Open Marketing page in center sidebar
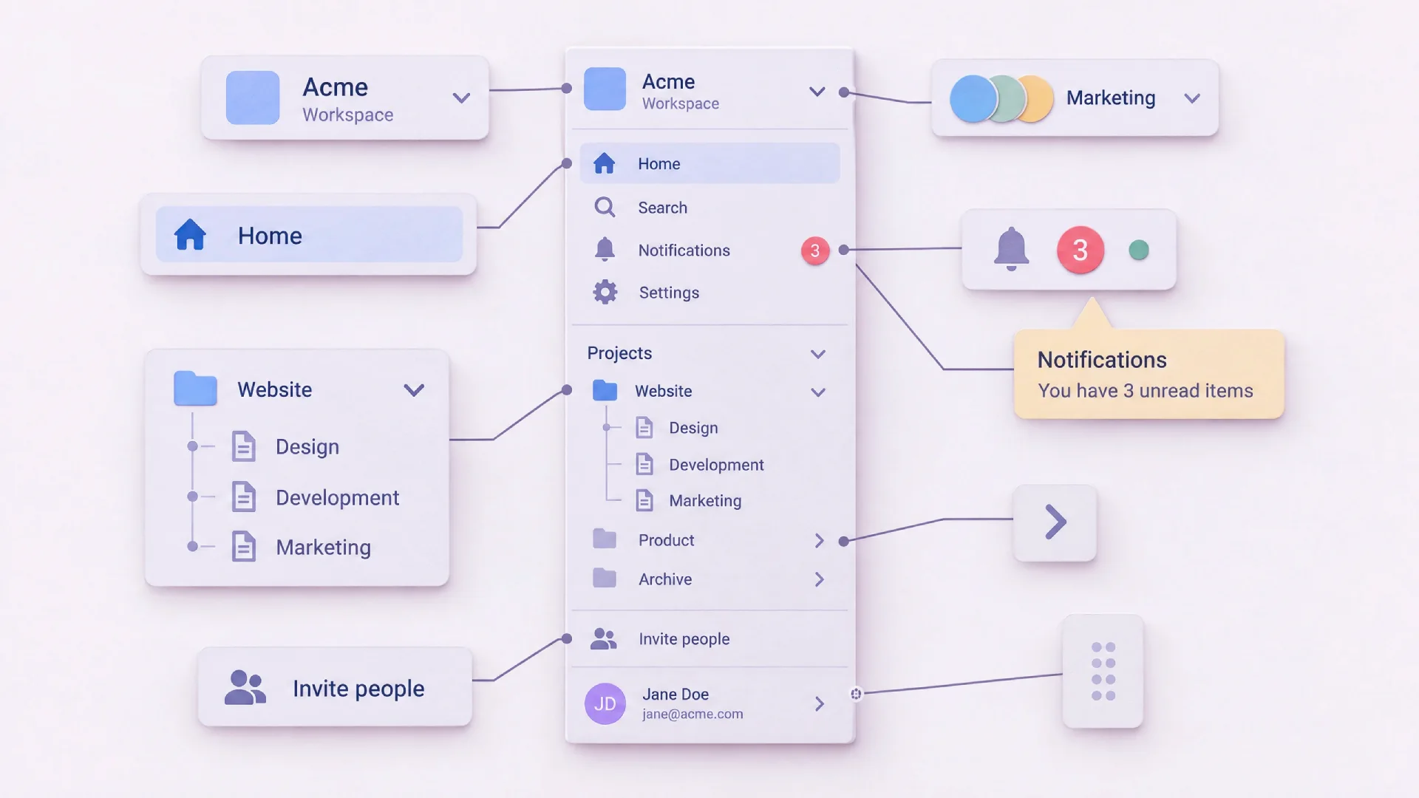 pos(705,501)
